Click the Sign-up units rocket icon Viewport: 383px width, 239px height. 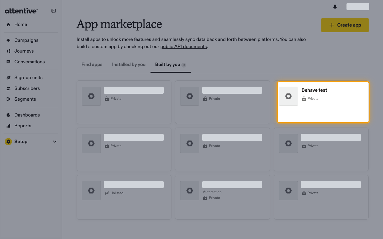pos(8,78)
